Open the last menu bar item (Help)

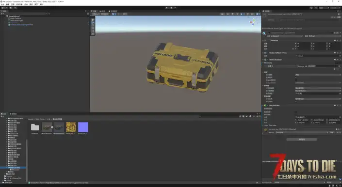pos(41,4)
